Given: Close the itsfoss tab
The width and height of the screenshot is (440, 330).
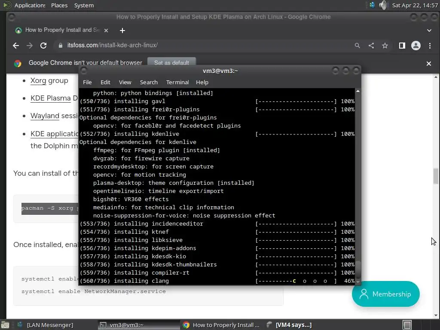Looking at the screenshot, I should click(106, 31).
